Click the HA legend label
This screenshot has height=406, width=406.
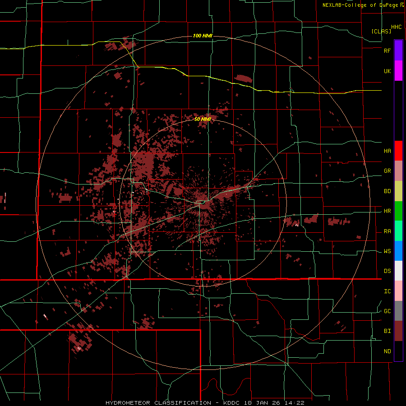(x=387, y=151)
